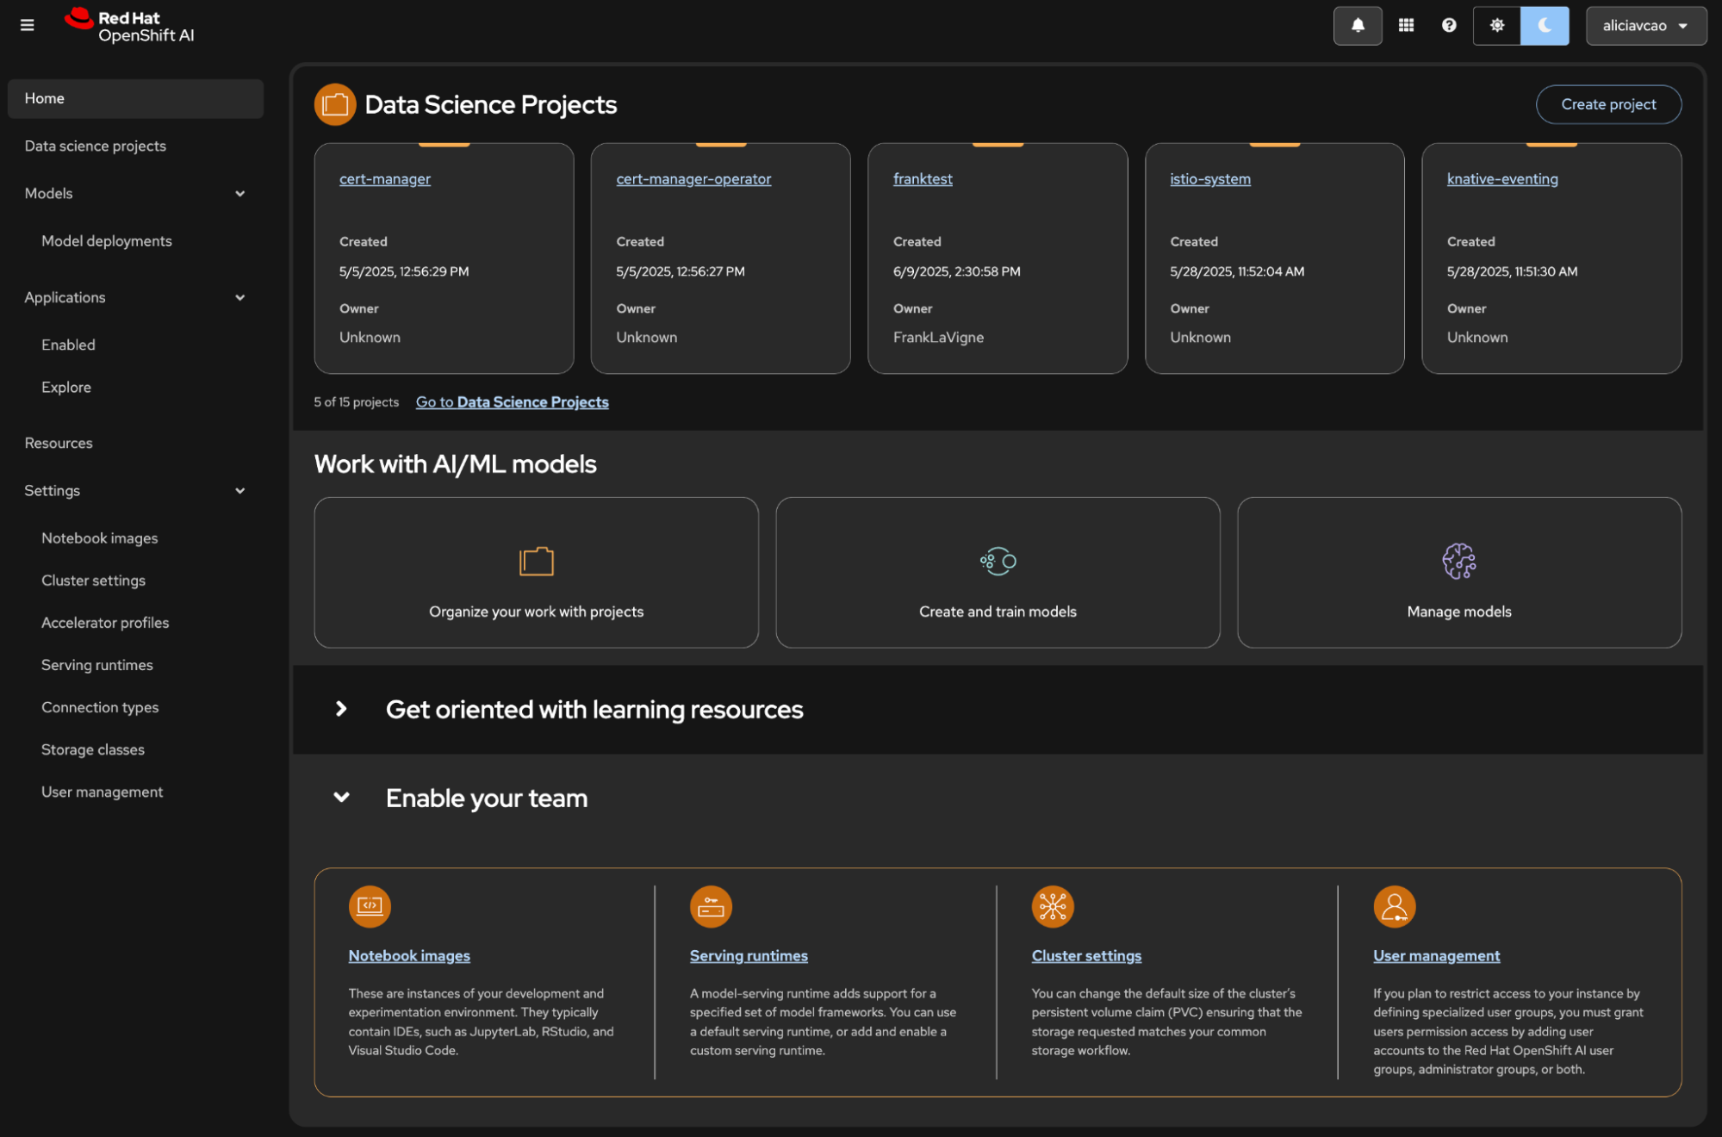Screen dimensions: 1722x1137
Task: Open Data science projects in sidebar
Action: (96, 146)
